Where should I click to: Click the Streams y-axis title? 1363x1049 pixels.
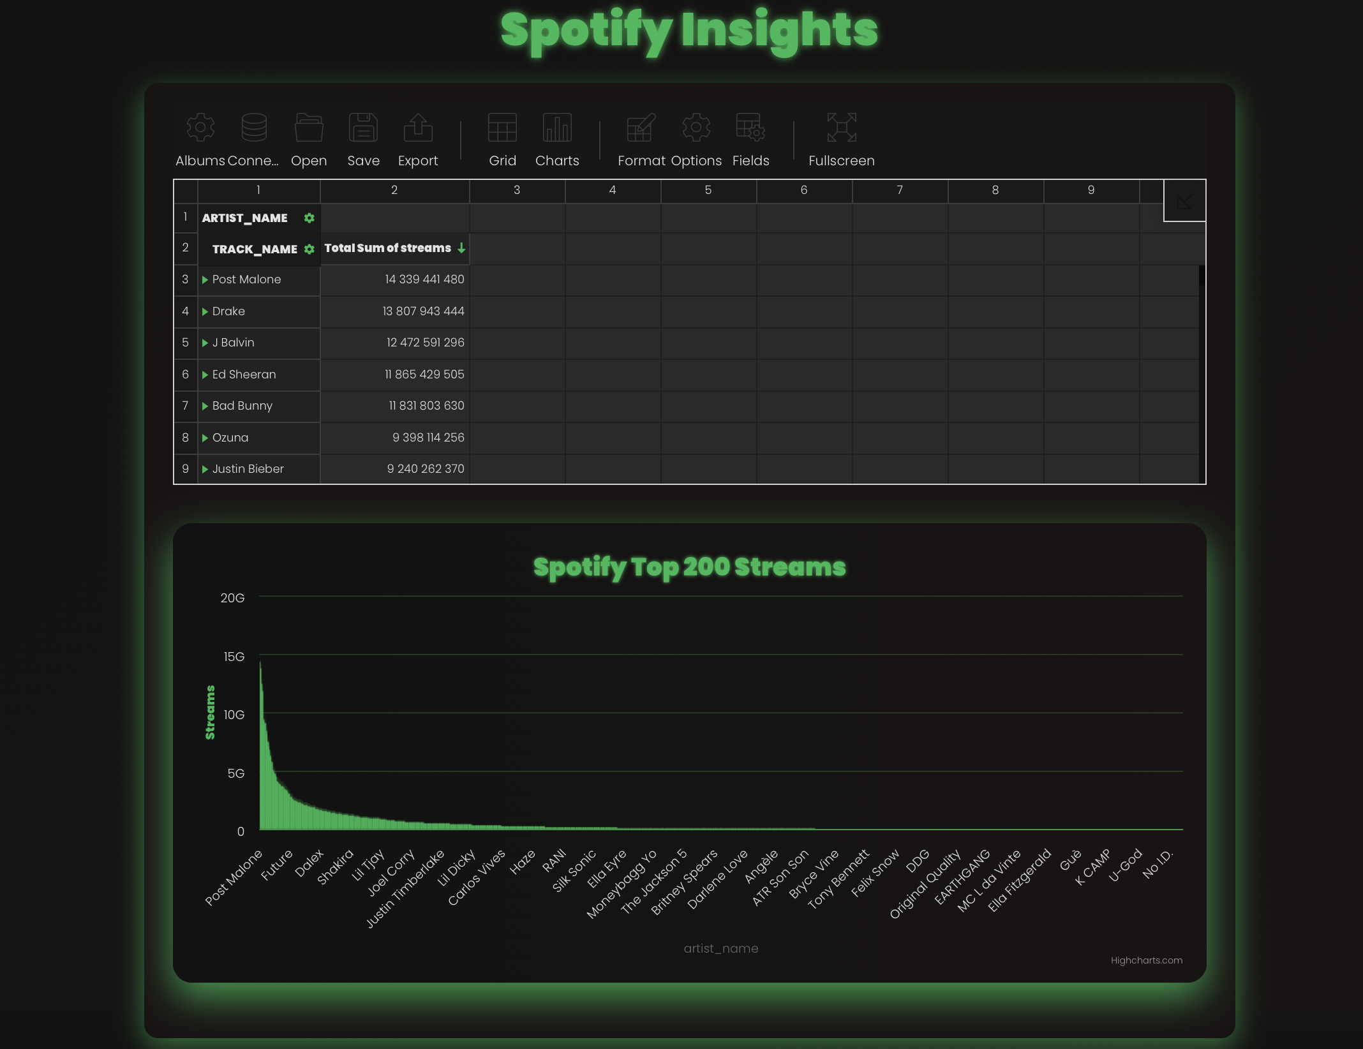tap(210, 713)
